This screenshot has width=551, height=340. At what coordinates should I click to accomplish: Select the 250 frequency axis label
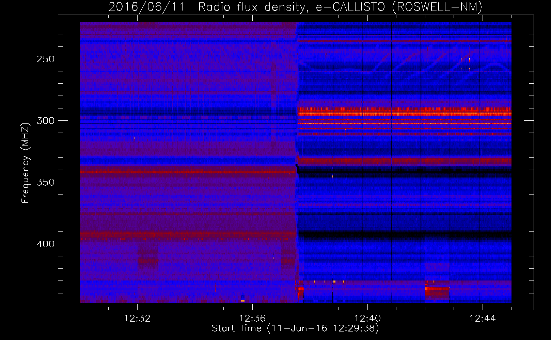[46, 59]
